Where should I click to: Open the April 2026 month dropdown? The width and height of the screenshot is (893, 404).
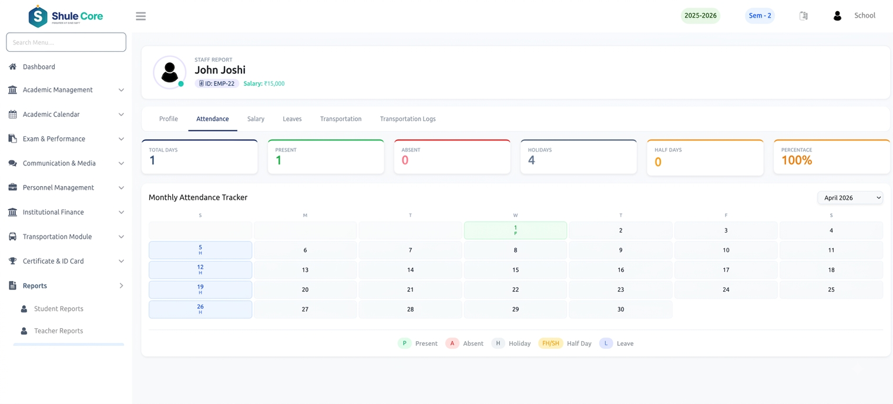pos(850,198)
